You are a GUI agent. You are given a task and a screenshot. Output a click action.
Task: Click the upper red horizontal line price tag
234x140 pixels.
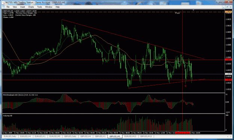[x=228, y=60]
